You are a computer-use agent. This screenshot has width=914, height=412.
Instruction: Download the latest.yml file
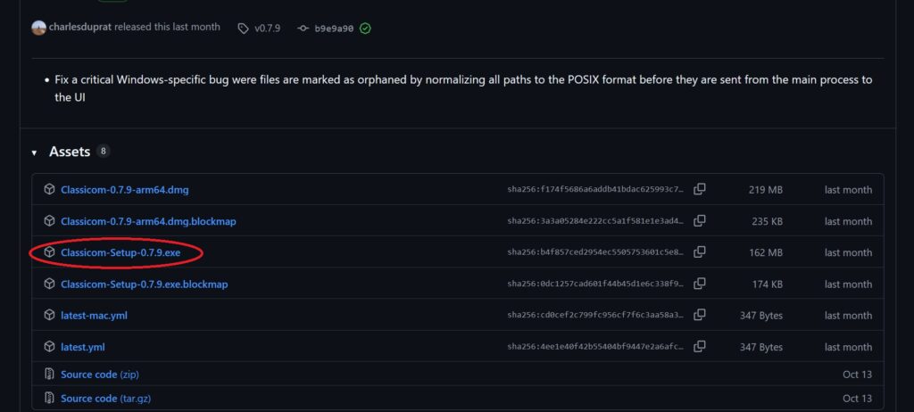coord(82,347)
